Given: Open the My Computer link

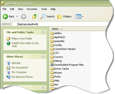Looking at the screenshot, I should [x=19, y=72].
